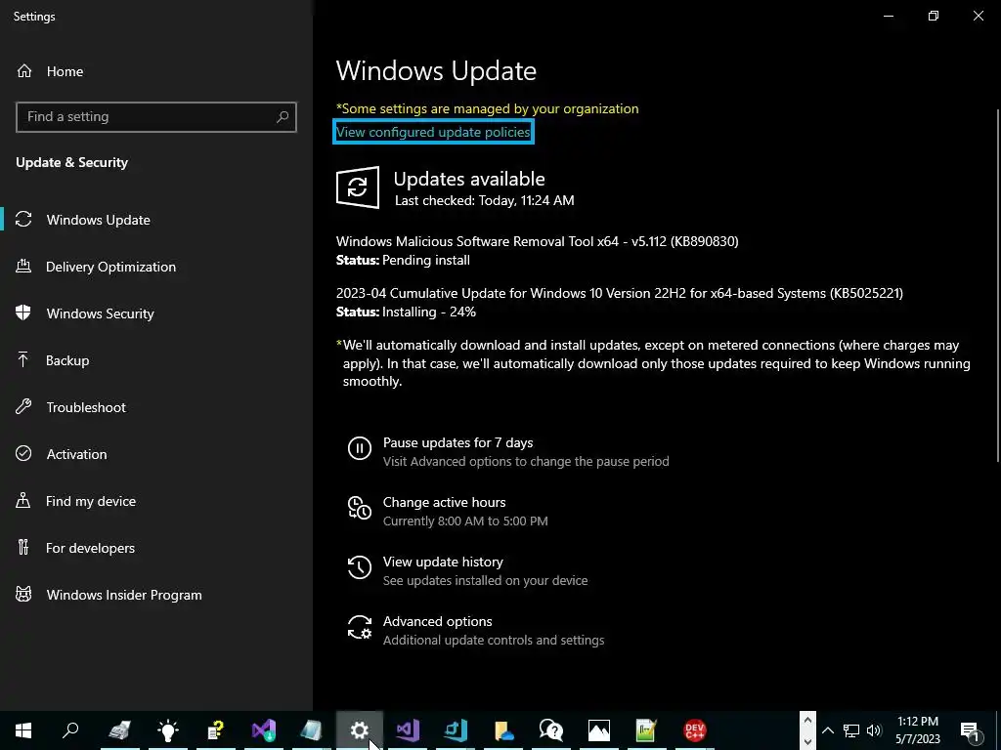Open the Photos app taskbar icon
1001x750 pixels.
(599, 730)
